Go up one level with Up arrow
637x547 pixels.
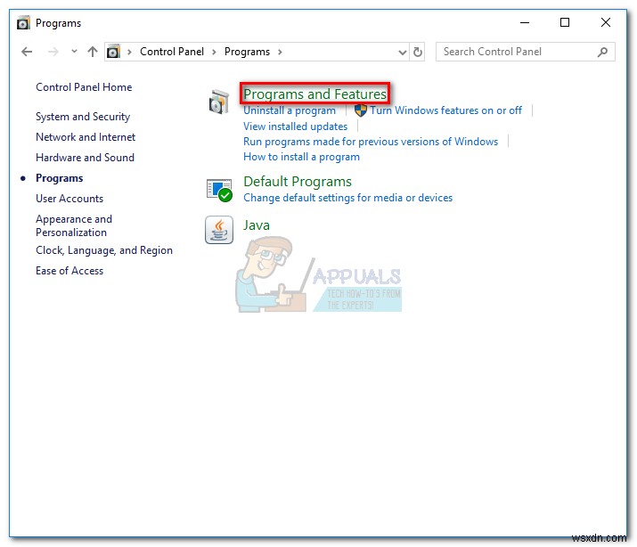coord(93,52)
